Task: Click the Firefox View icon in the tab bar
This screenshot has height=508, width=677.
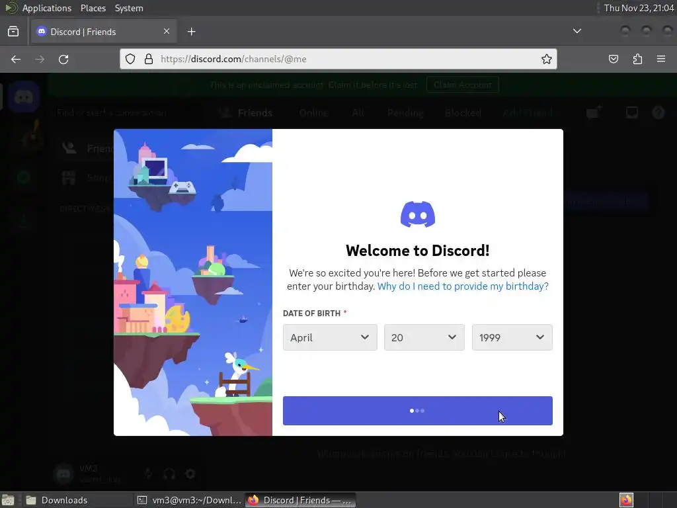Action: pyautogui.click(x=13, y=32)
